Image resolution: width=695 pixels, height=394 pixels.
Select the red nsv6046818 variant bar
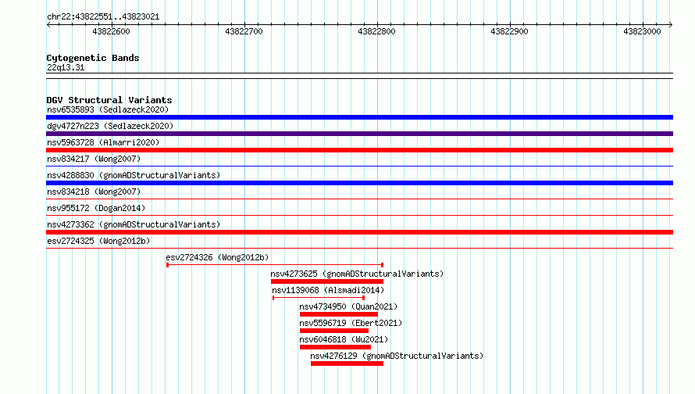coord(335,347)
